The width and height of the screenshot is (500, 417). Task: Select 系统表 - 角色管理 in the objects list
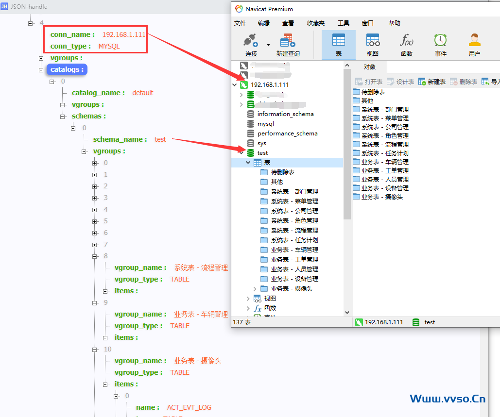click(384, 135)
